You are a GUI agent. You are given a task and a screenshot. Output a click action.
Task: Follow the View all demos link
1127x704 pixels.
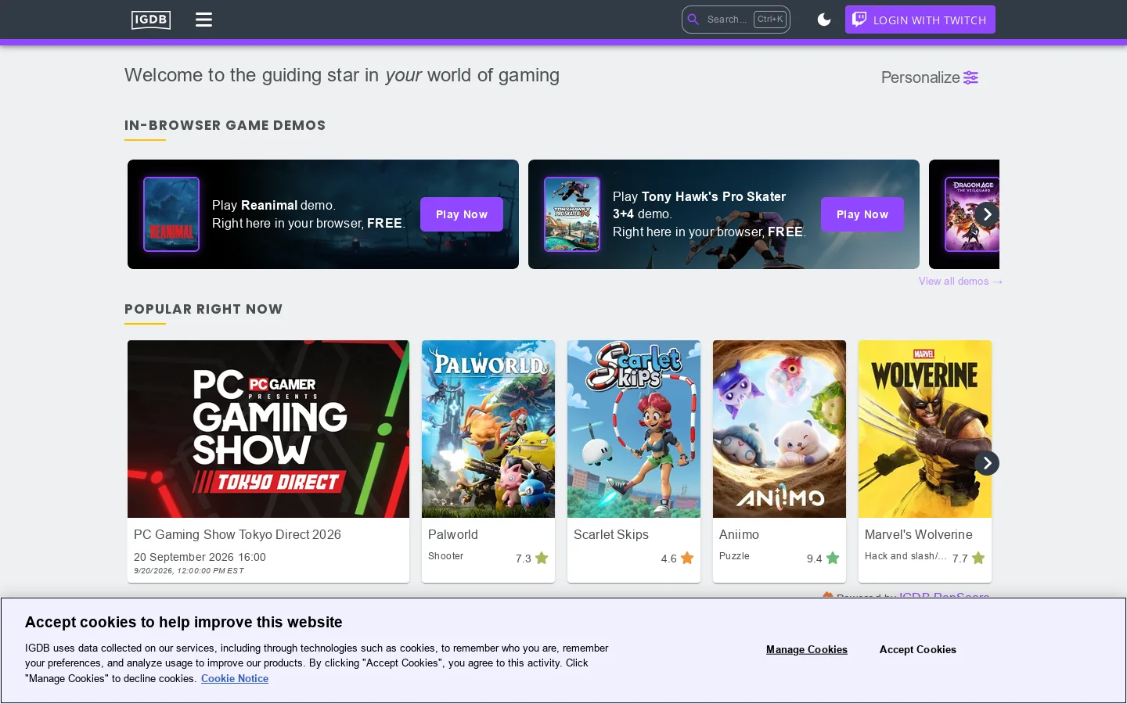pos(960,282)
